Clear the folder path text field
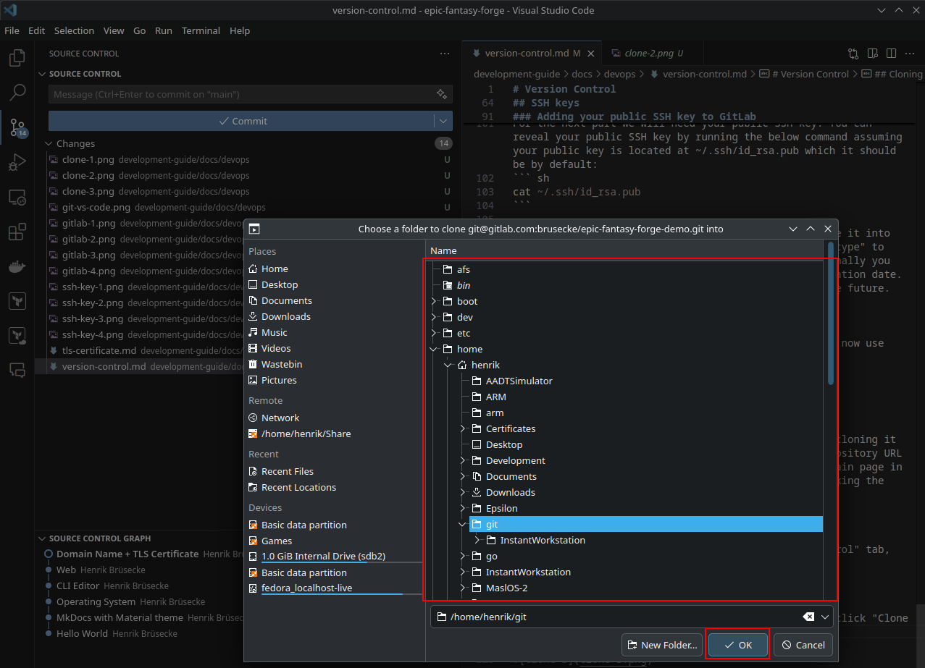This screenshot has height=668, width=925. (808, 617)
